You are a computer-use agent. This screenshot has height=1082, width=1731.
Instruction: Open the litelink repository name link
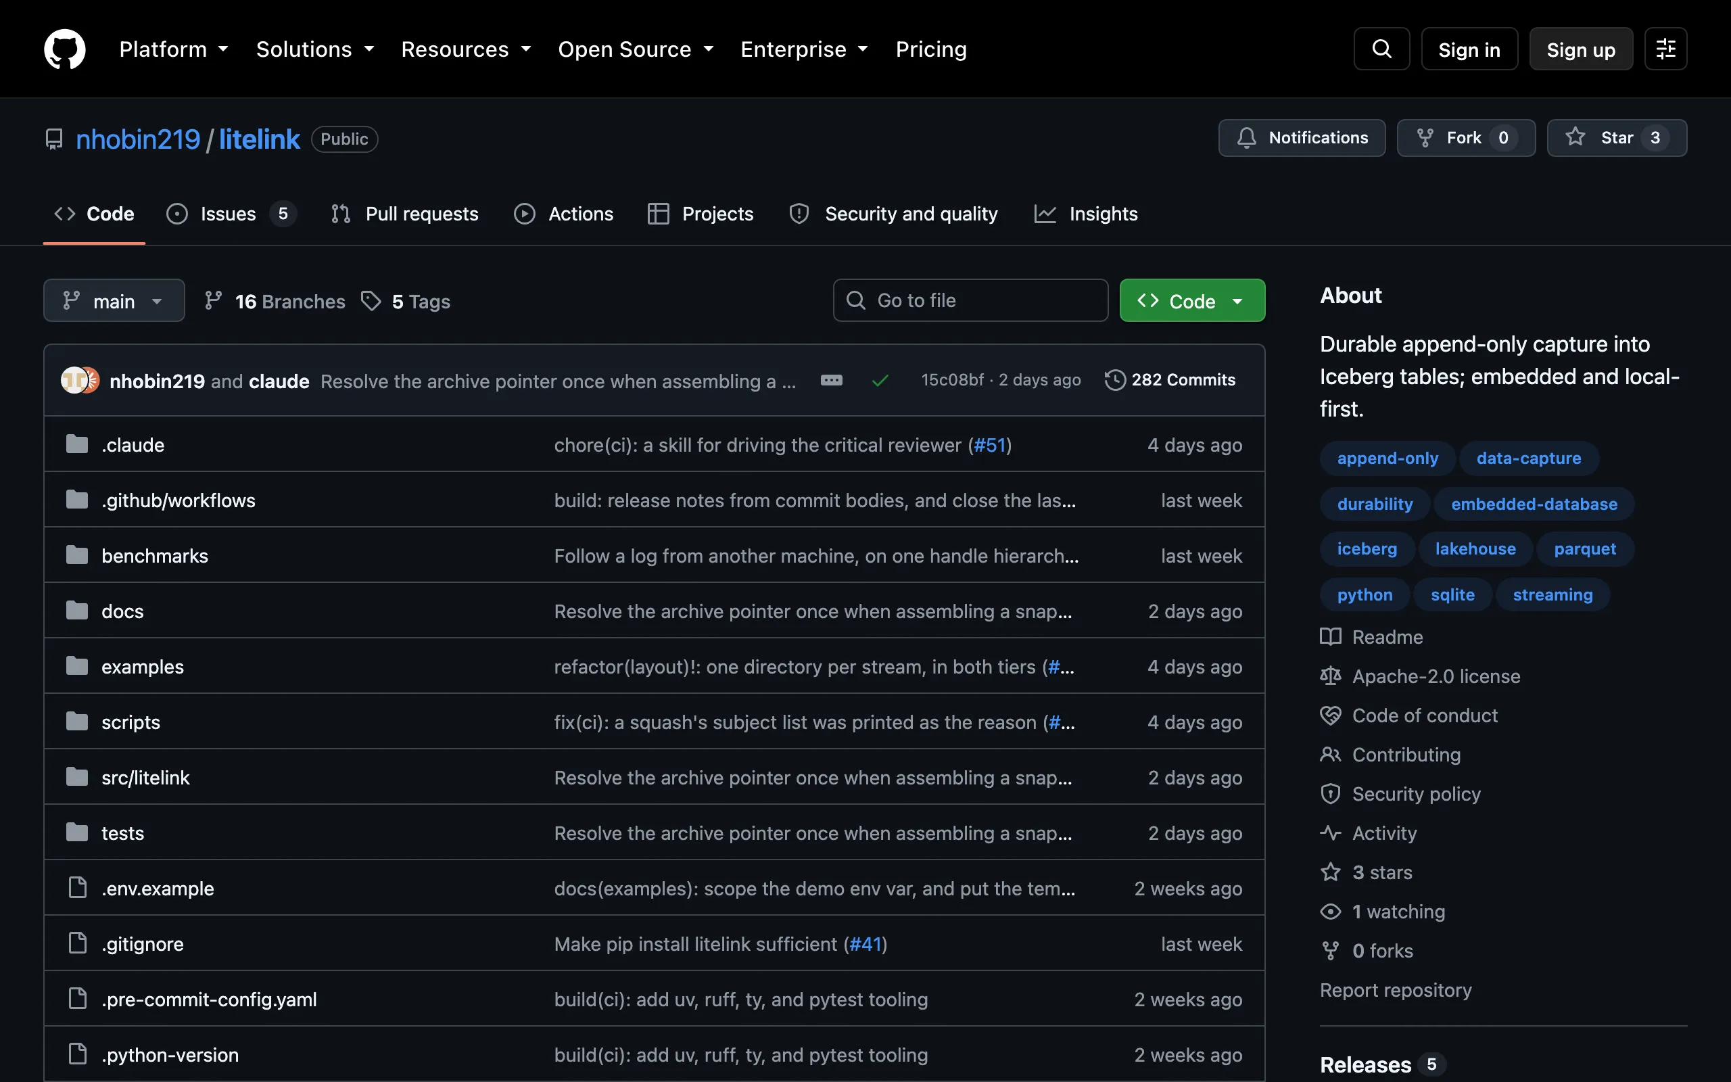coord(259,139)
